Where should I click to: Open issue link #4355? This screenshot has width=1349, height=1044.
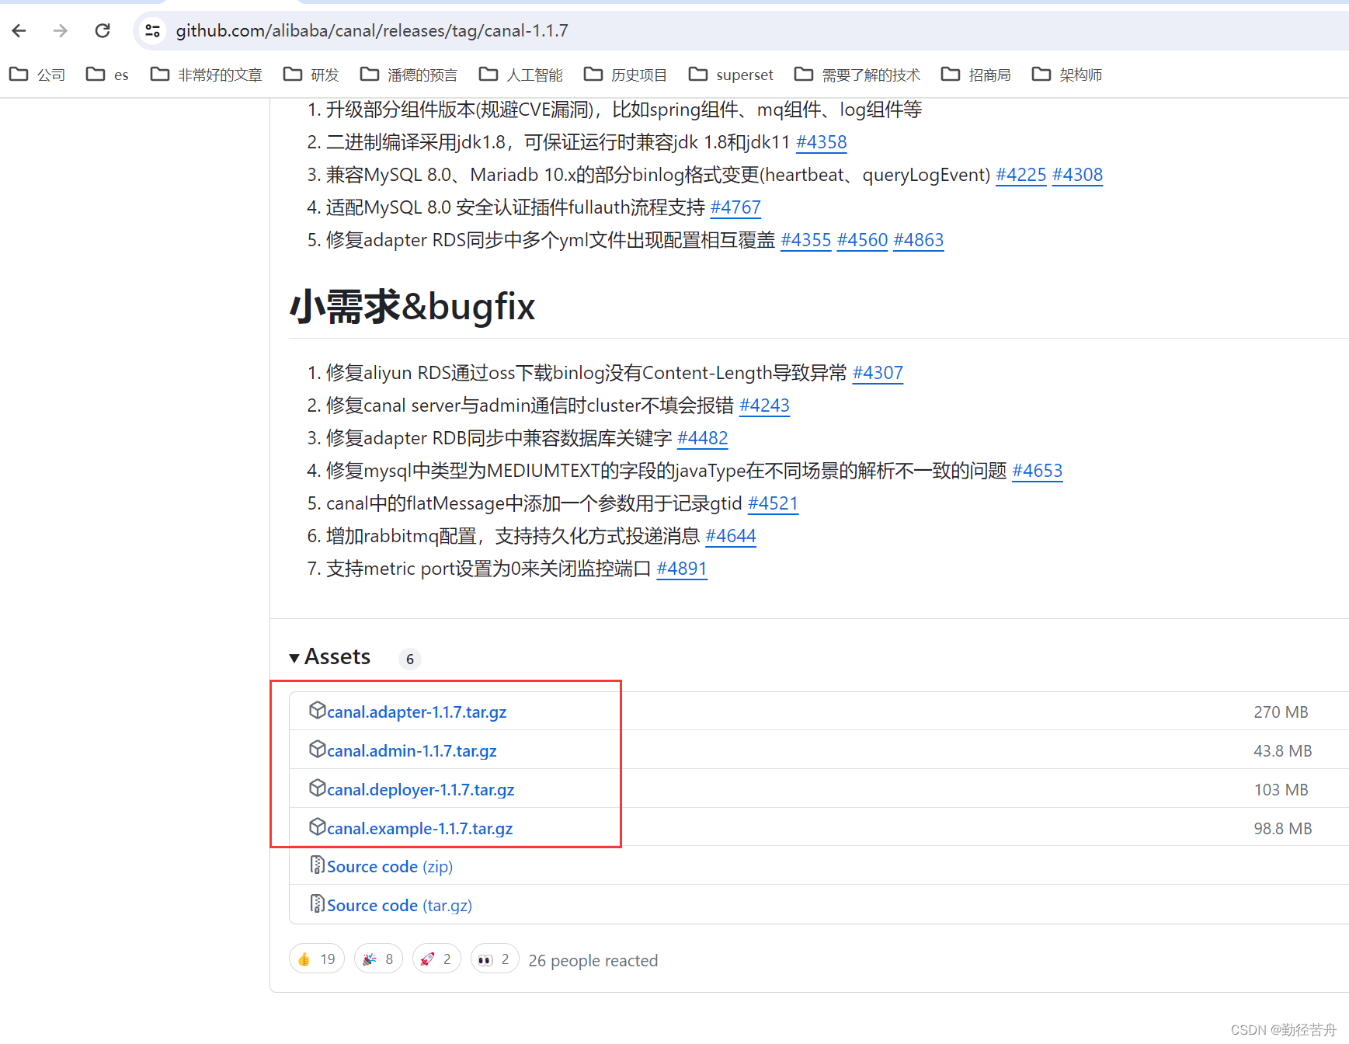tap(805, 240)
